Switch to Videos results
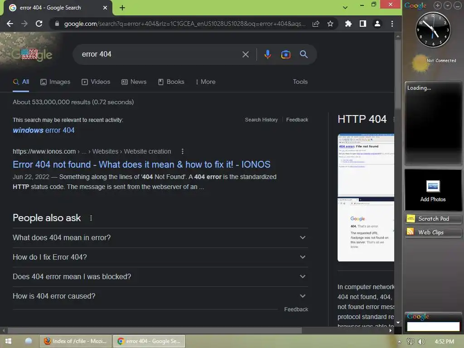Screen dimensions: 464x348 point(96,82)
